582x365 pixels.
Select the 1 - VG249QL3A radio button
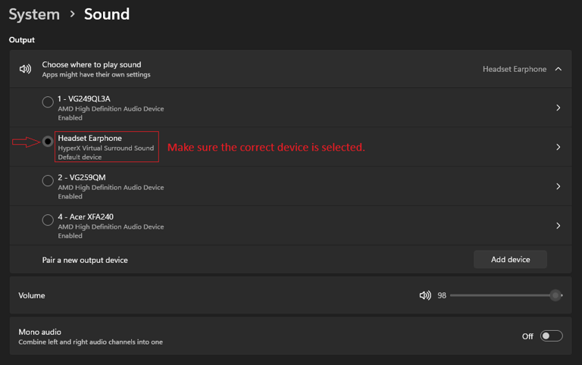click(x=48, y=101)
